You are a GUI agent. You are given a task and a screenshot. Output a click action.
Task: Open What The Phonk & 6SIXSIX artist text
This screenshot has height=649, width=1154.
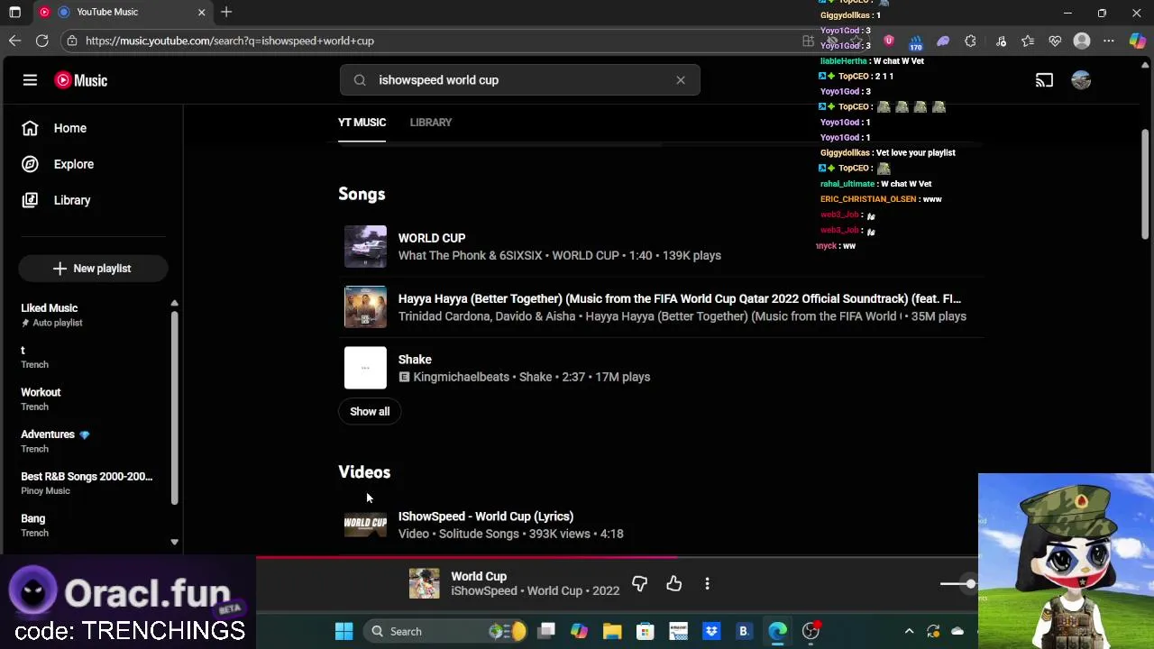point(471,255)
